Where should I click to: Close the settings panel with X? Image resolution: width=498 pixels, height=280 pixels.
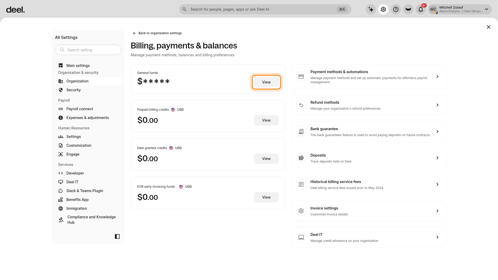coord(489,27)
